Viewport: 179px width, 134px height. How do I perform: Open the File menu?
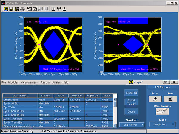click(4, 82)
